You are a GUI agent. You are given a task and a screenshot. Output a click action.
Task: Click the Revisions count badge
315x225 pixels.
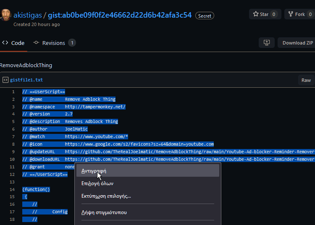click(72, 43)
